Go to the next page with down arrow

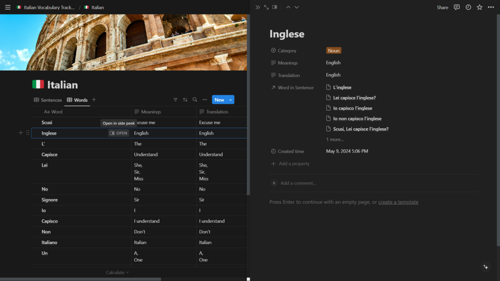coord(297,7)
